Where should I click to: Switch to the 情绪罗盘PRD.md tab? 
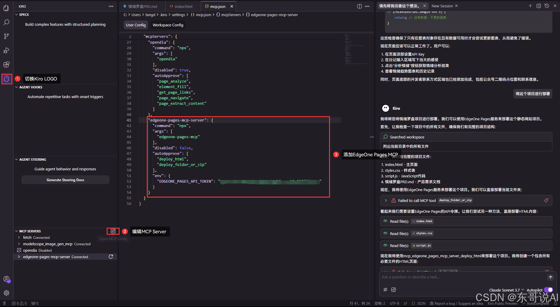pyautogui.click(x=142, y=6)
